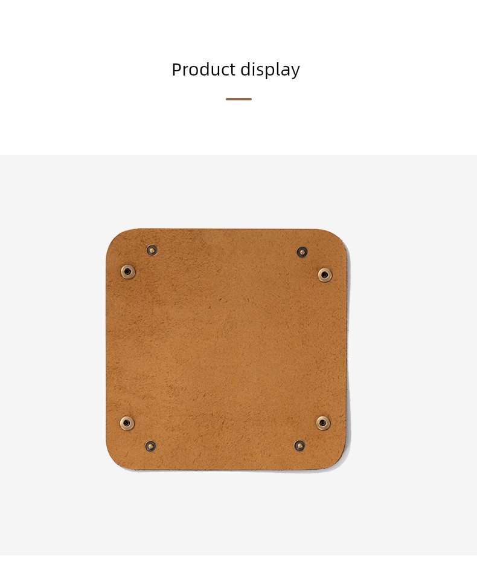The height and width of the screenshot is (587, 477).
Task: Click the gray background left of the tray
Action: 53,349
